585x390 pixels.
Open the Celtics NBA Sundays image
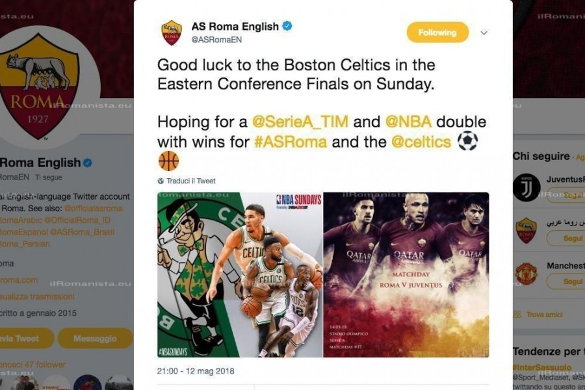click(240, 275)
